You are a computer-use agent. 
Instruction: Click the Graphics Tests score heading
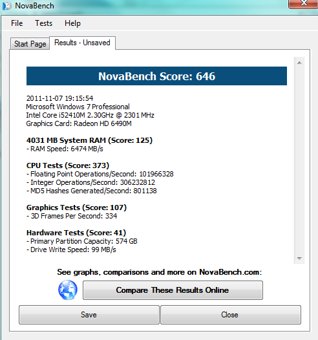[76, 207]
